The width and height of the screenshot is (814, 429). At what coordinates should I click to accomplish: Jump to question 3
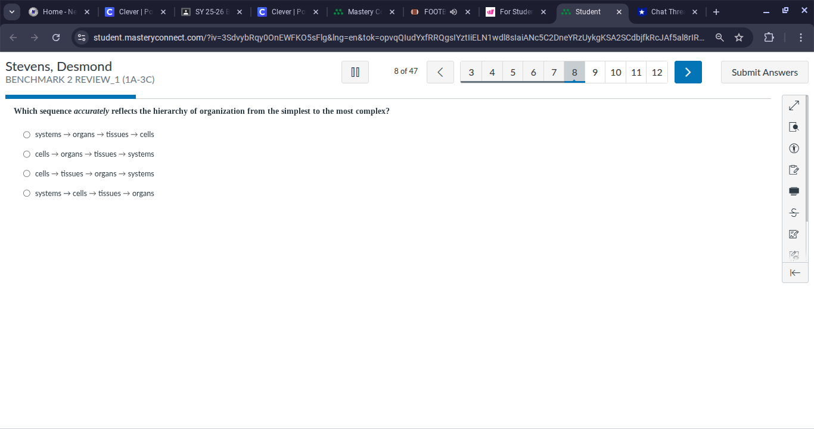click(x=471, y=72)
